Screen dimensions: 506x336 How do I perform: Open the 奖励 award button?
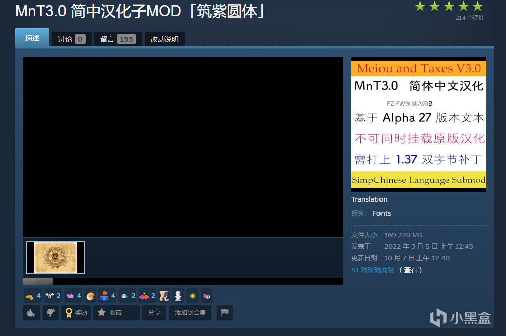(x=76, y=313)
